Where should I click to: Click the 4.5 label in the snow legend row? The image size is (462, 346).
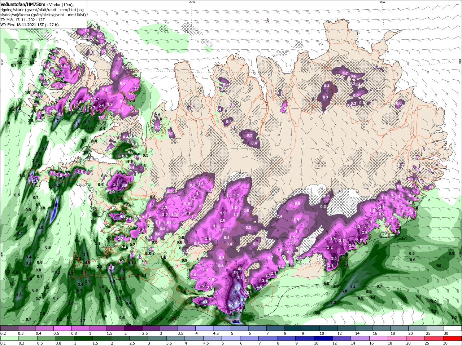click(x=216, y=333)
